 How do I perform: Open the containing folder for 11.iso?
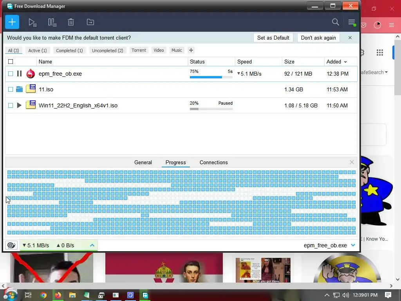click(x=19, y=89)
